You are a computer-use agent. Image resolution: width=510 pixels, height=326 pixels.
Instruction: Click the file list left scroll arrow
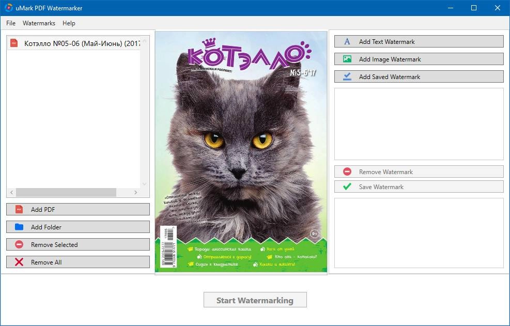(12, 192)
